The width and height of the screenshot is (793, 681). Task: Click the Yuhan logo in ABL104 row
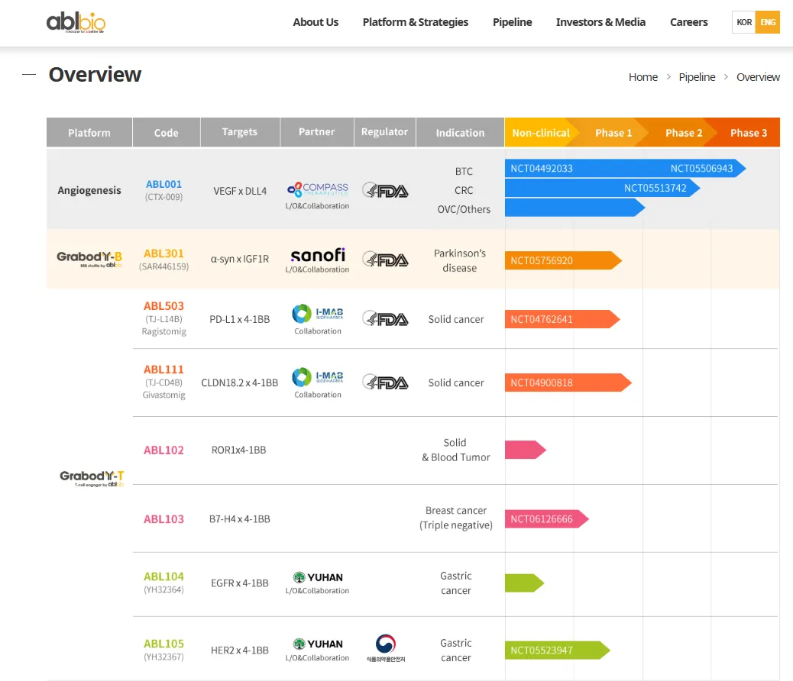point(318,577)
